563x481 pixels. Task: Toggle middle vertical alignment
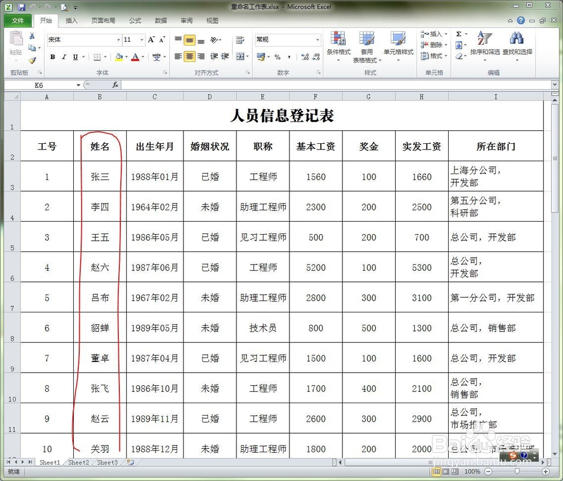tap(189, 40)
